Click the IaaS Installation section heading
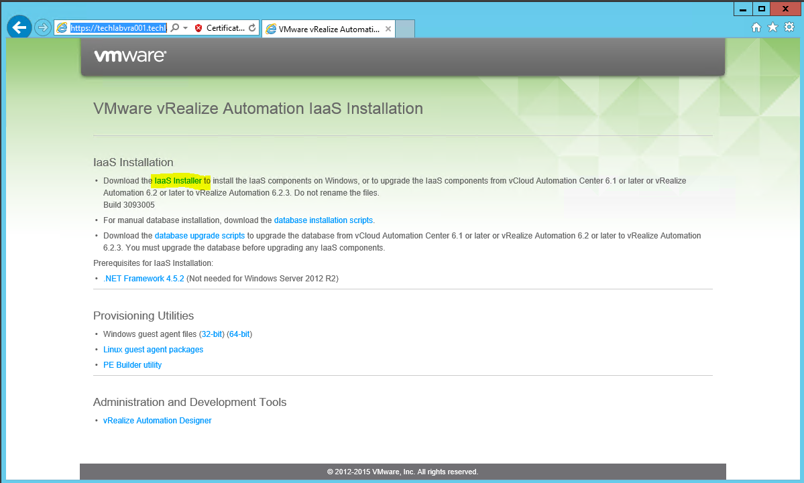804x483 pixels. 133,162
